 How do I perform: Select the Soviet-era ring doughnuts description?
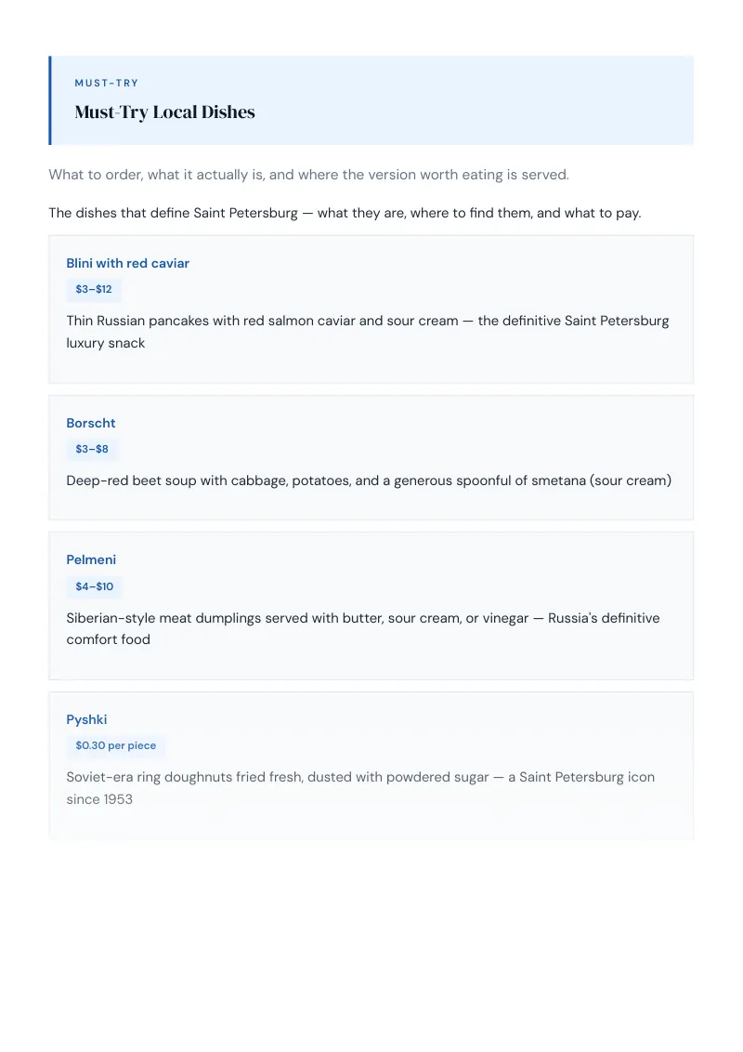[360, 788]
